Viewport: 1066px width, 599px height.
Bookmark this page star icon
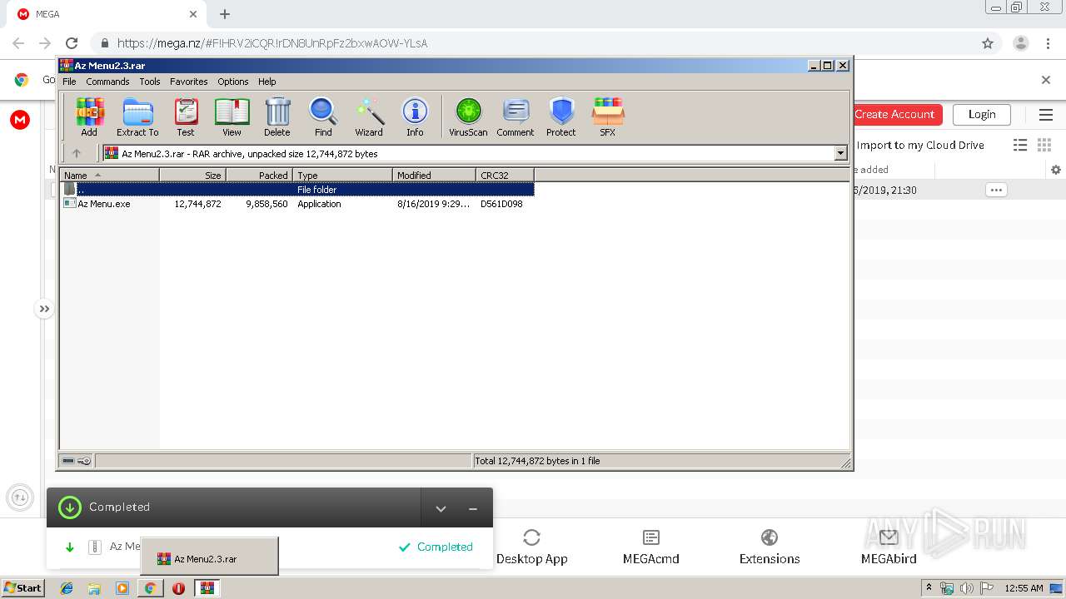(x=988, y=43)
